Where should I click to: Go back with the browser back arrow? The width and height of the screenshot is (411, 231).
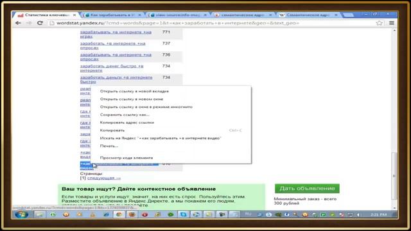(x=18, y=23)
